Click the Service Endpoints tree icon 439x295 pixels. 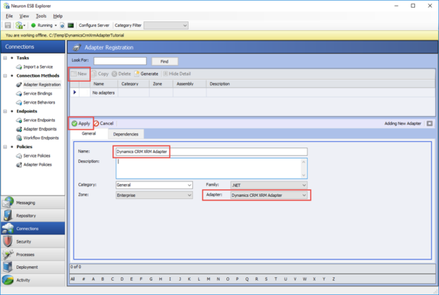(19, 120)
